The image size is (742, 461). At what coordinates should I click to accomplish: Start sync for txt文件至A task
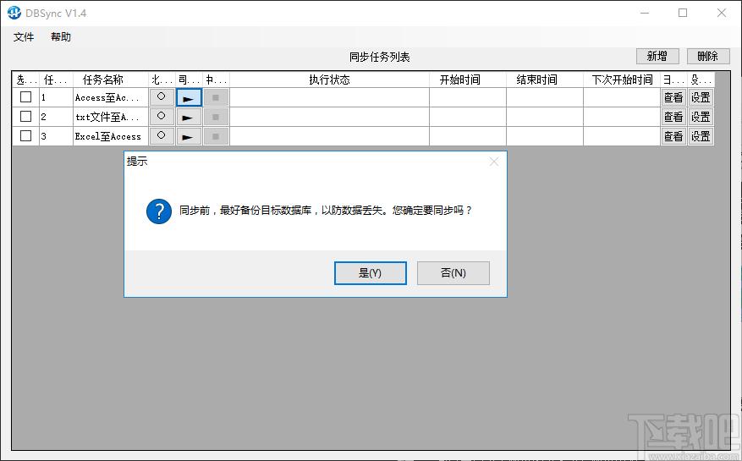tap(189, 117)
